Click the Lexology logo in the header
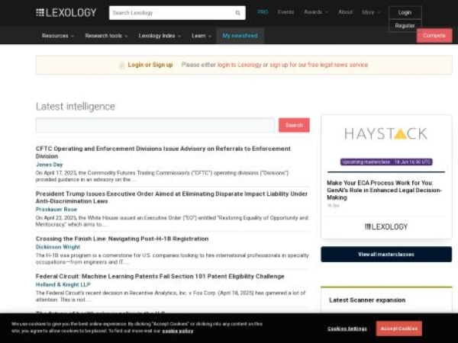This screenshot has width=458, height=343. coord(66,12)
